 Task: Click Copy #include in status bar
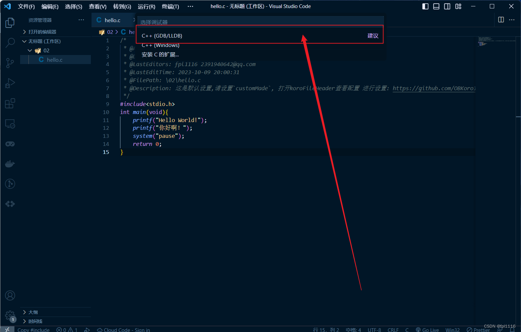pyautogui.click(x=33, y=330)
